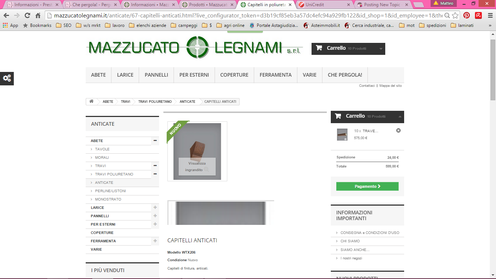This screenshot has height=279, width=496.
Task: Click the green Pagamento button
Action: pyautogui.click(x=367, y=186)
